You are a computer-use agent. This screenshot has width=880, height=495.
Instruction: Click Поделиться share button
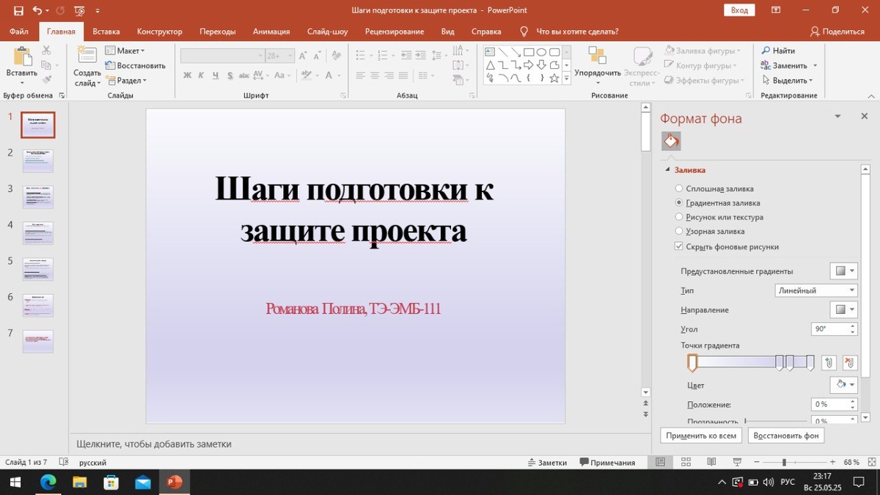[837, 32]
